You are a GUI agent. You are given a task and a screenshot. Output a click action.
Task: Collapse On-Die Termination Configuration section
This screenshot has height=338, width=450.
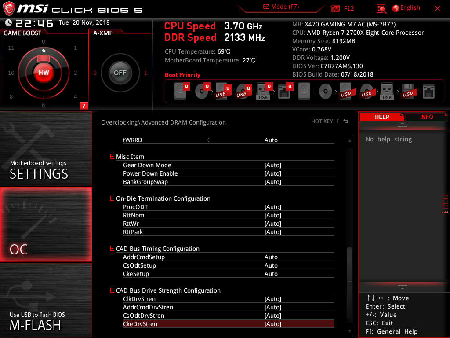point(112,198)
